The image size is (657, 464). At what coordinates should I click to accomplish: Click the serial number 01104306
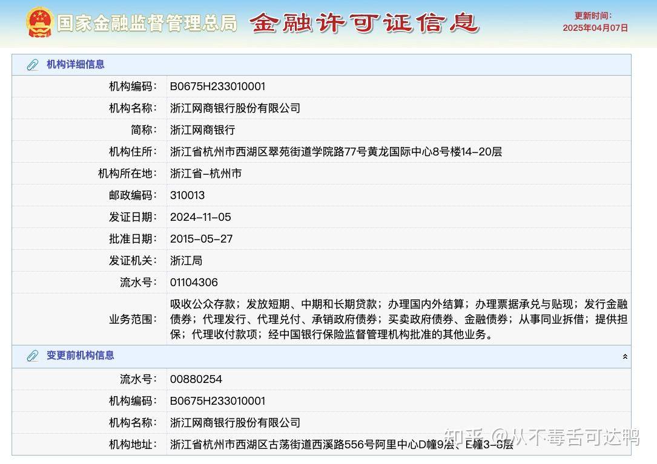pyautogui.click(x=194, y=283)
